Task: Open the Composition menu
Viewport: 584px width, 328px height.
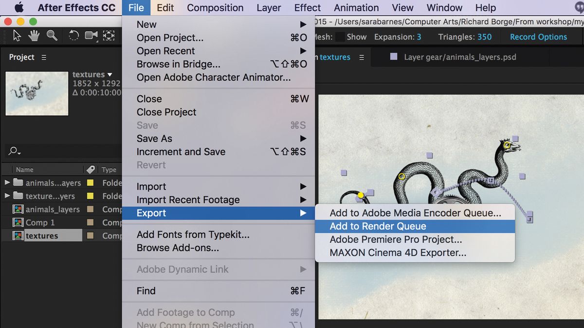Action: (x=215, y=7)
